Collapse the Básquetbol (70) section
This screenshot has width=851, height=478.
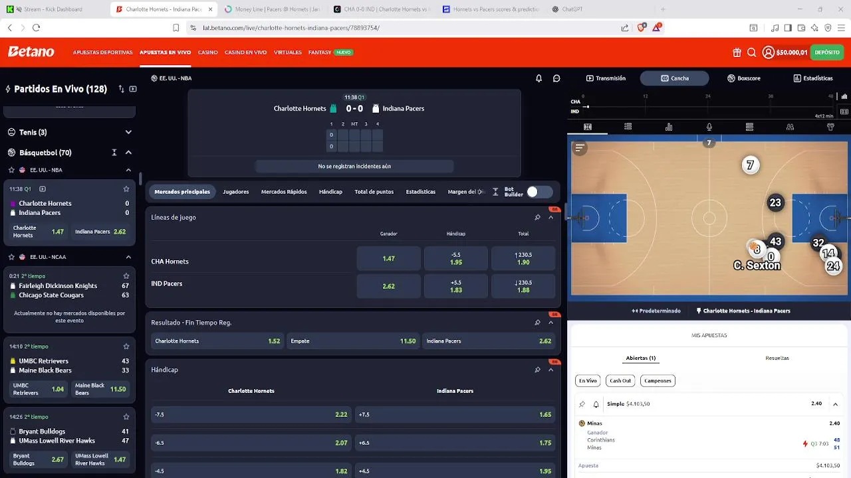[x=128, y=153]
